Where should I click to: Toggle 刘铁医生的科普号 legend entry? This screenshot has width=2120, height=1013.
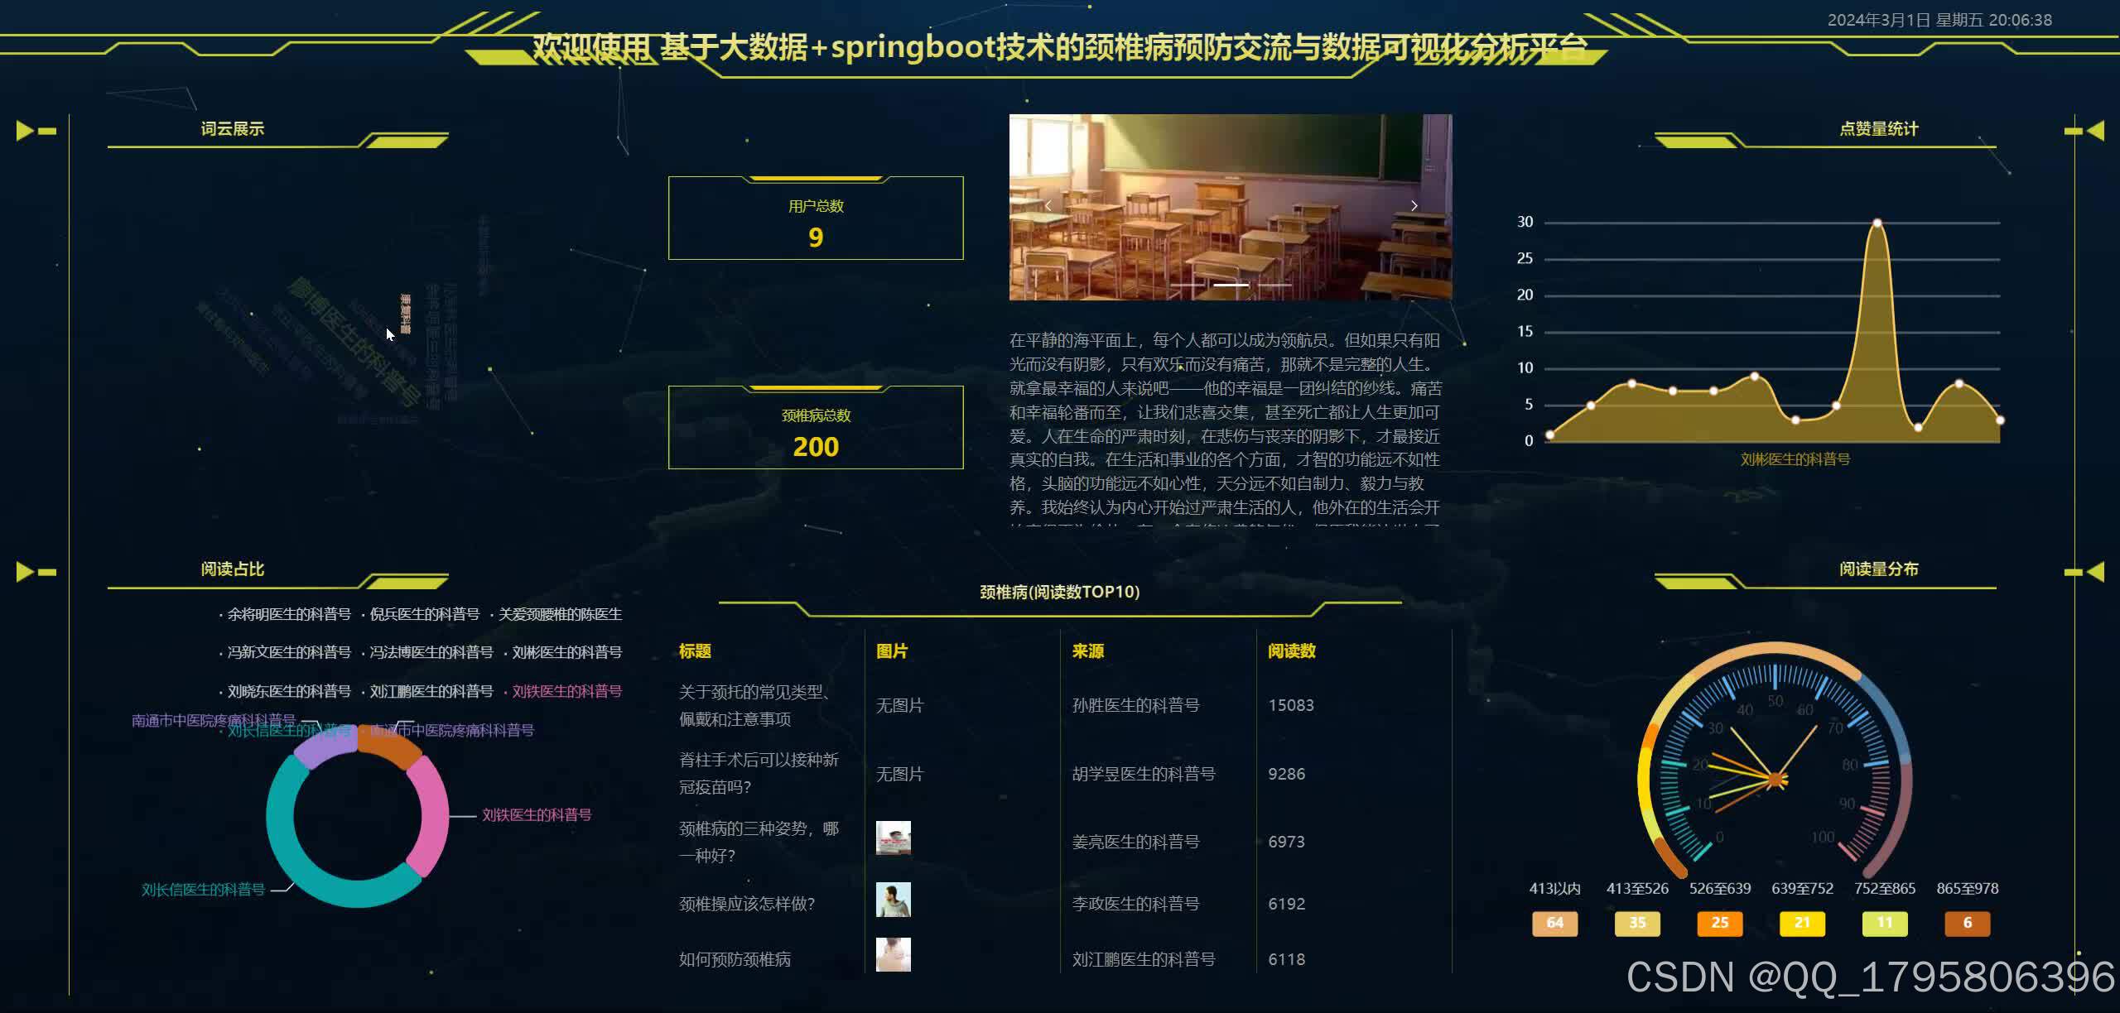566,691
